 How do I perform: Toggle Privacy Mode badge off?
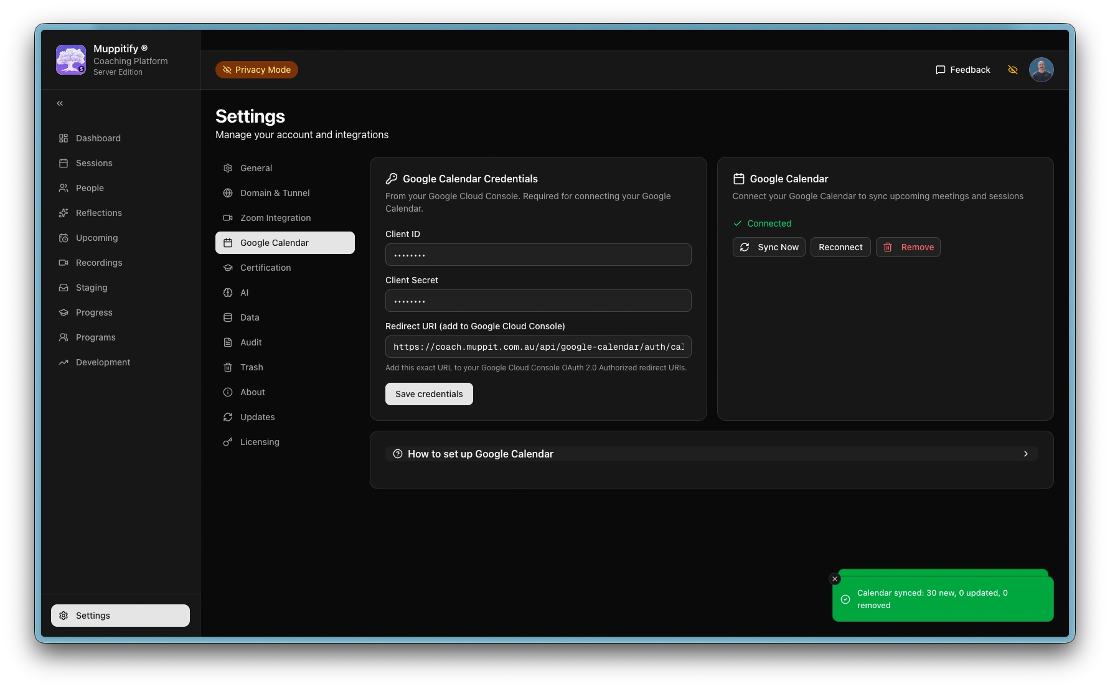click(x=256, y=70)
